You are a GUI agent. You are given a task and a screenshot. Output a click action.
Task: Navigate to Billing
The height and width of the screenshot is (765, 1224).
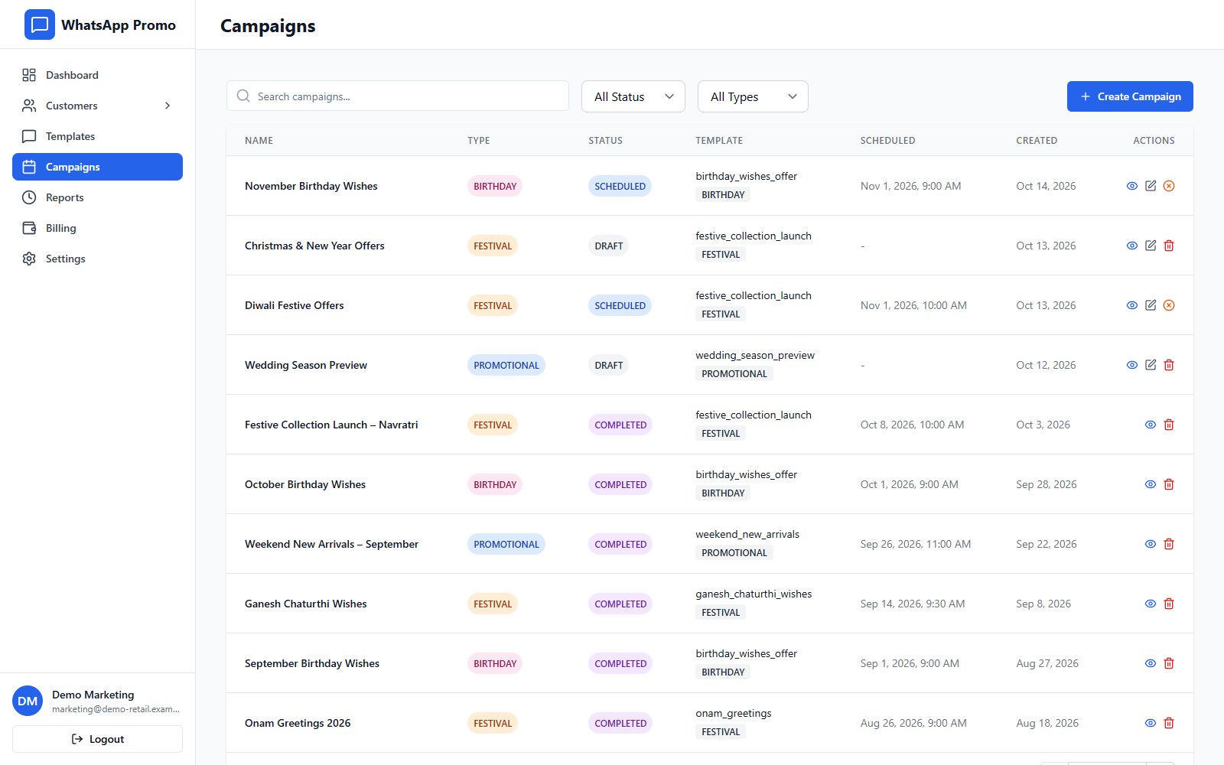(97, 228)
